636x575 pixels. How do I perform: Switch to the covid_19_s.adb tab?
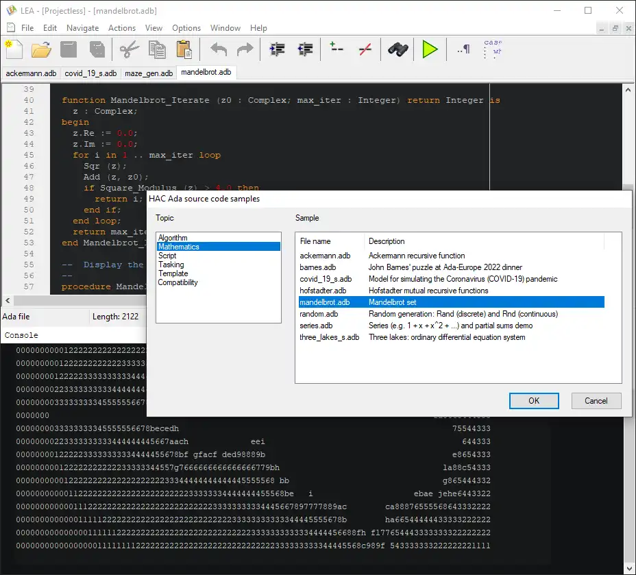tap(90, 73)
